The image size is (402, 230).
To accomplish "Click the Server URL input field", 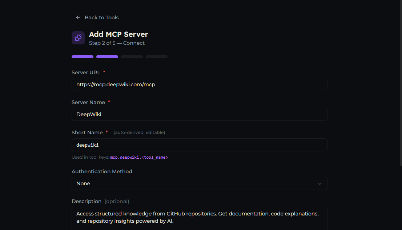I will point(200,84).
